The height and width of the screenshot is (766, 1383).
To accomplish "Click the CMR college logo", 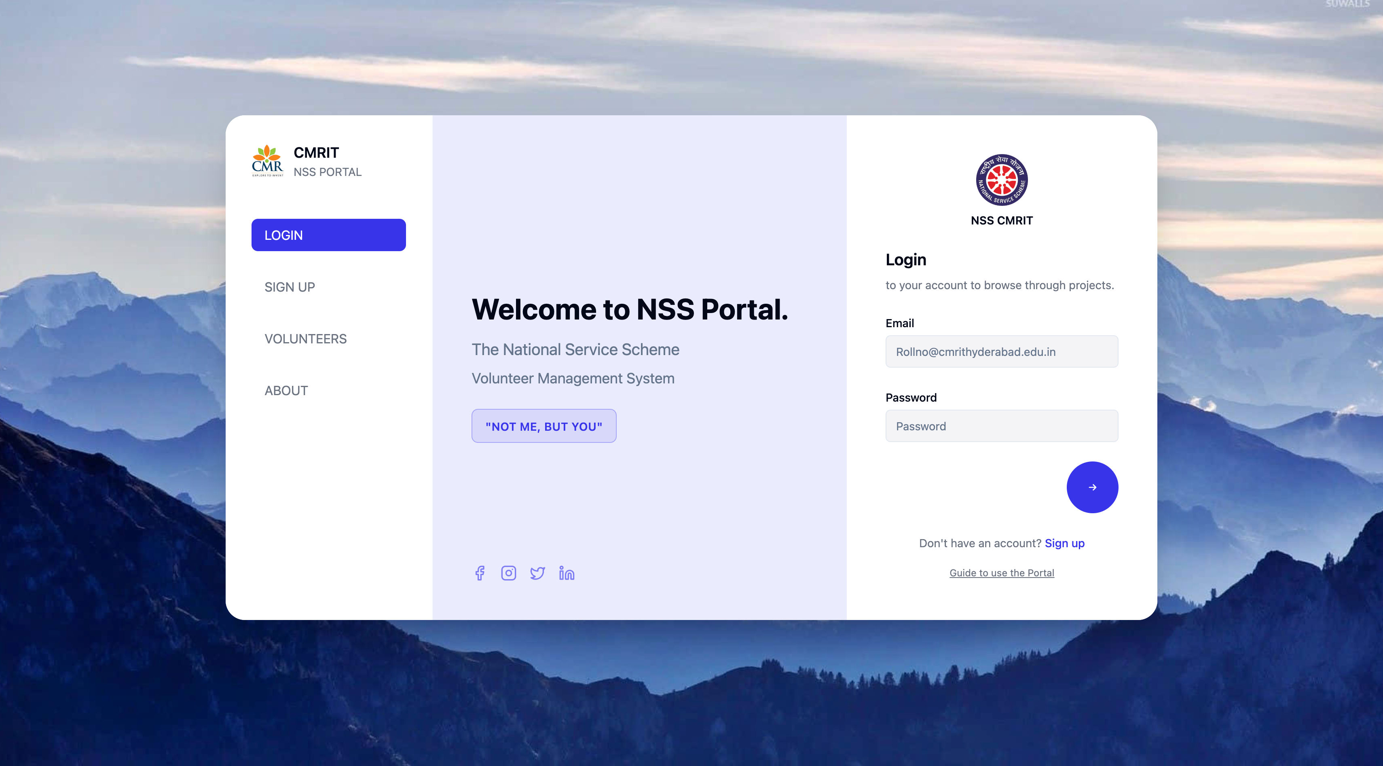I will pyautogui.click(x=267, y=161).
